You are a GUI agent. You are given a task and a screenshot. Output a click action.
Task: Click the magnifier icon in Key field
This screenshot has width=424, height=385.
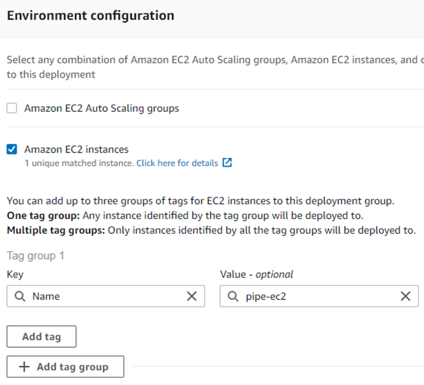pos(20,296)
